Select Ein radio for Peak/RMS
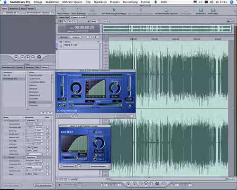 (x=27, y=147)
